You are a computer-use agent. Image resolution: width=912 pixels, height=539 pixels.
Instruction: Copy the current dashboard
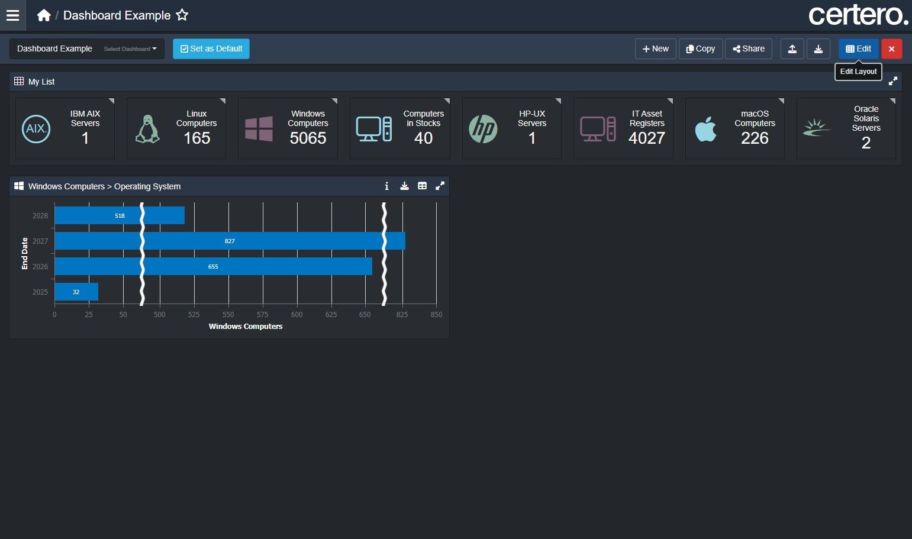tap(701, 49)
